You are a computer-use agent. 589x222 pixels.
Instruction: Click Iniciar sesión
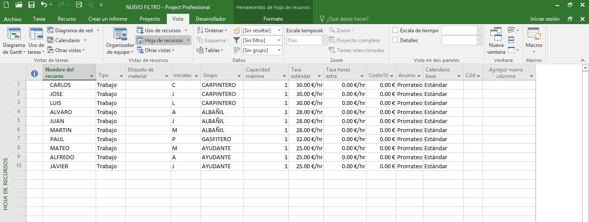545,19
